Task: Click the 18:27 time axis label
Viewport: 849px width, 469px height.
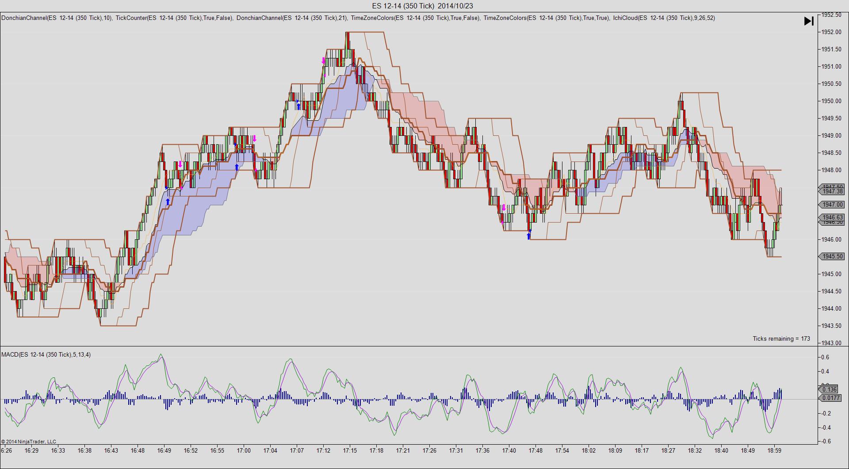Action: (668, 450)
